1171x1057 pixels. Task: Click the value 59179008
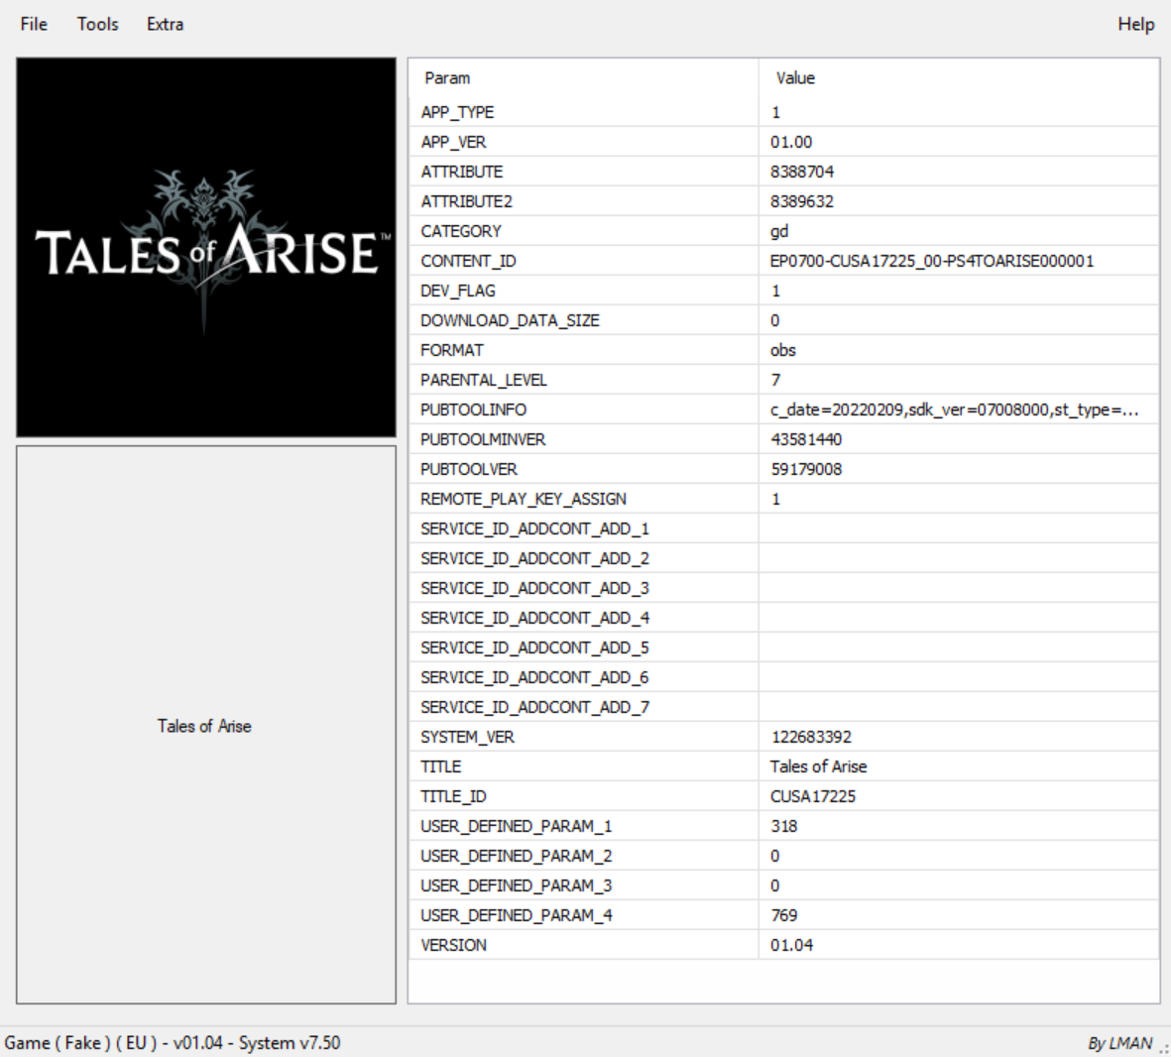point(806,469)
